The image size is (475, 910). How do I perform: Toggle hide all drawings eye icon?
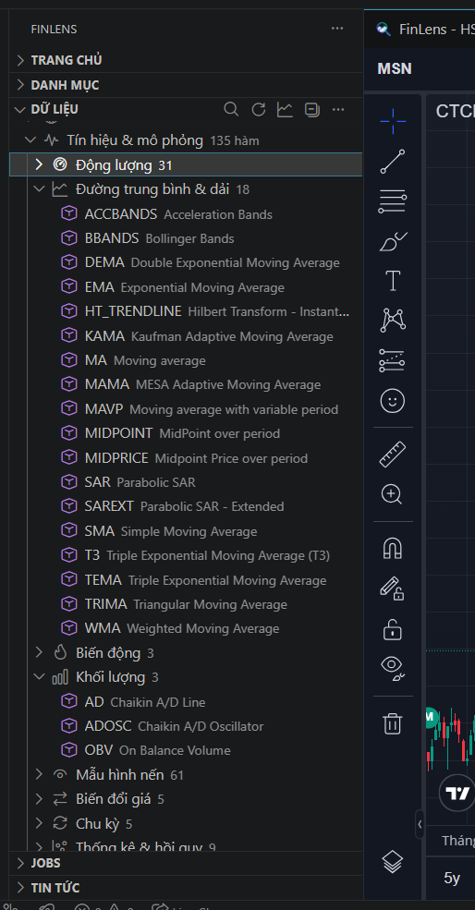coord(393,669)
